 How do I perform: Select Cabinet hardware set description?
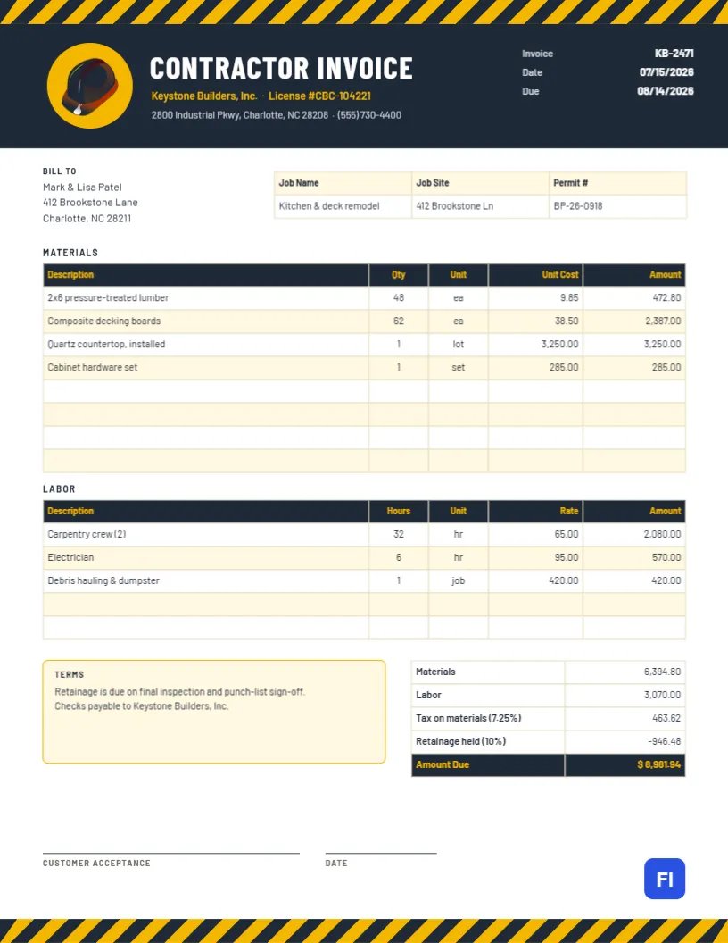(x=93, y=367)
